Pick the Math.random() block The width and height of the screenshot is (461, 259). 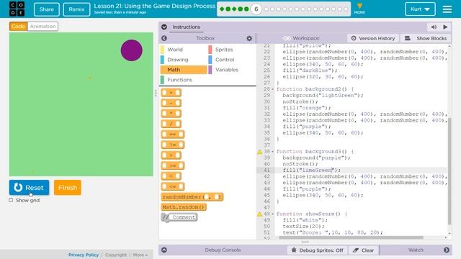[184, 207]
